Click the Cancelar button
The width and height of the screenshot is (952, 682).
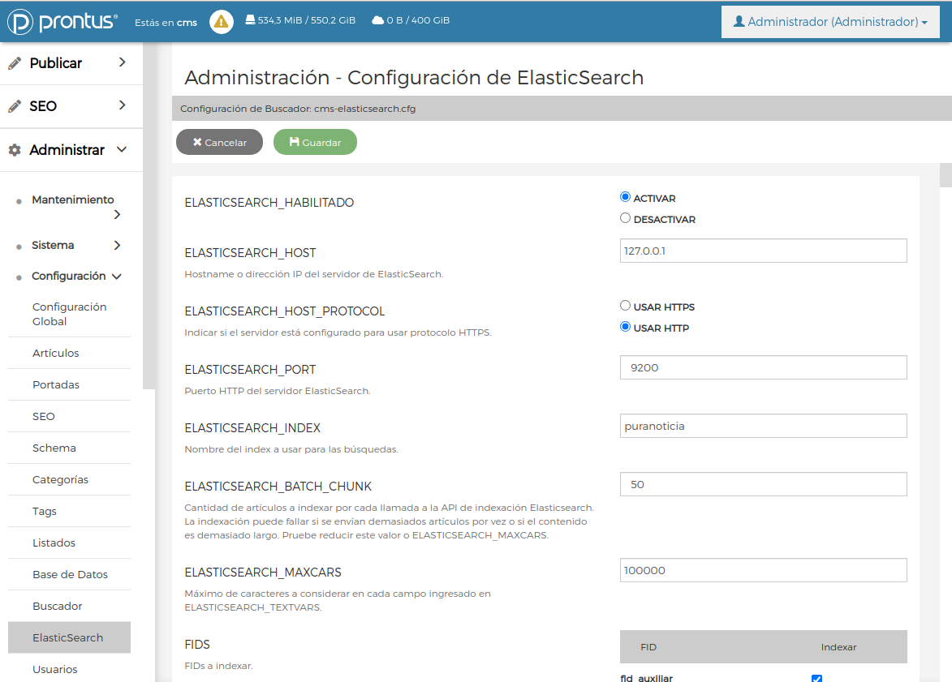click(220, 142)
